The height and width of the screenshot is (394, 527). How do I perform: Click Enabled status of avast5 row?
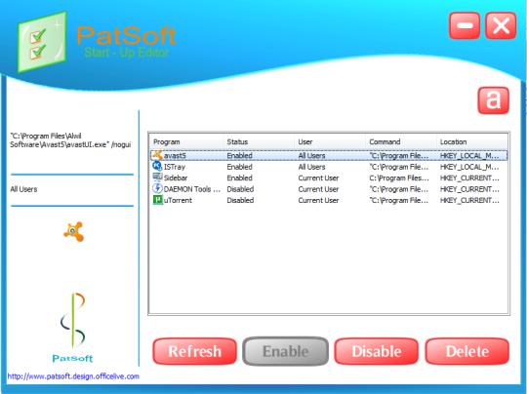(x=240, y=155)
